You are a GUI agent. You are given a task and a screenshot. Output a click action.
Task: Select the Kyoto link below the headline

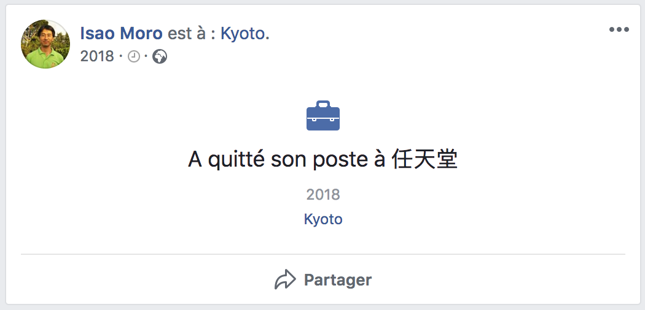click(x=323, y=219)
